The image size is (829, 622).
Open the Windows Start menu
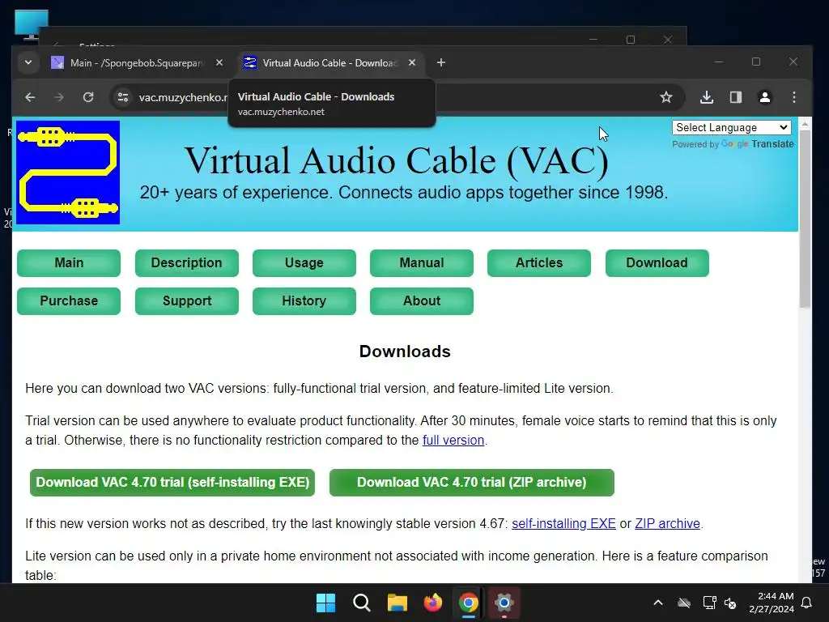tap(325, 603)
